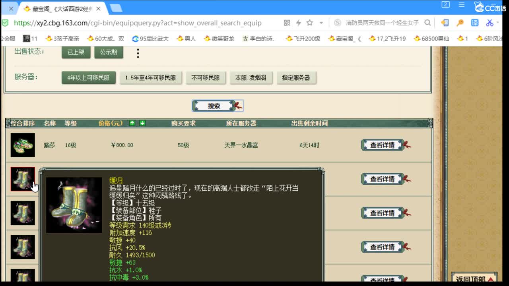The width and height of the screenshot is (509, 286).
Task: Click the 综合排序 column header
Action: pos(23,123)
